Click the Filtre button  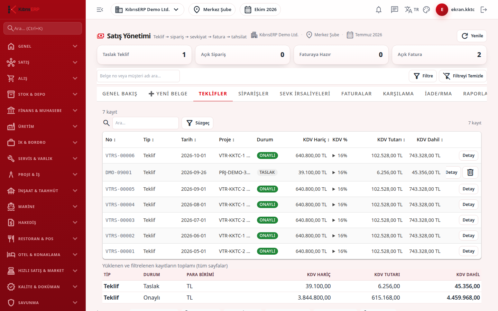[423, 76]
